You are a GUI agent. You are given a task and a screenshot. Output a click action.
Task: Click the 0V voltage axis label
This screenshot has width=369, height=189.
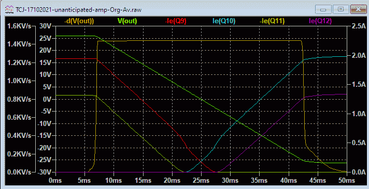(47, 99)
